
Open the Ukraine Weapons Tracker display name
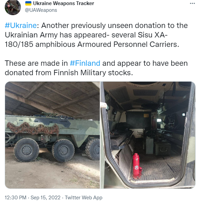click(63, 3)
